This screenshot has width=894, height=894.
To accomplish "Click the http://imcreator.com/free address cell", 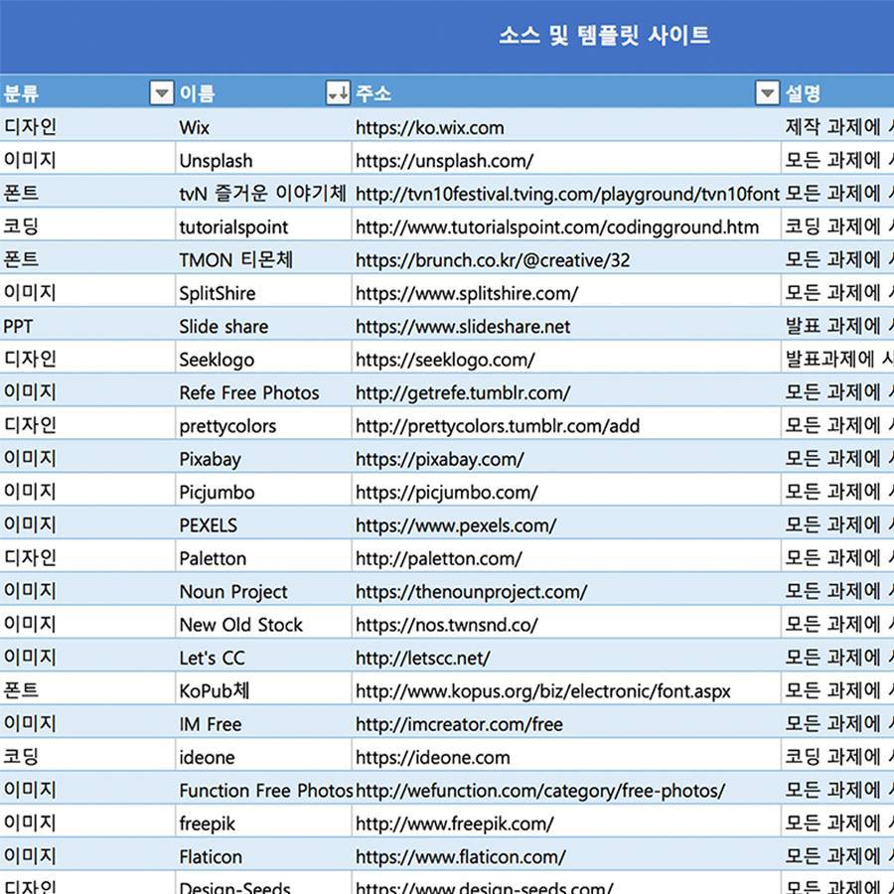I will [566, 723].
